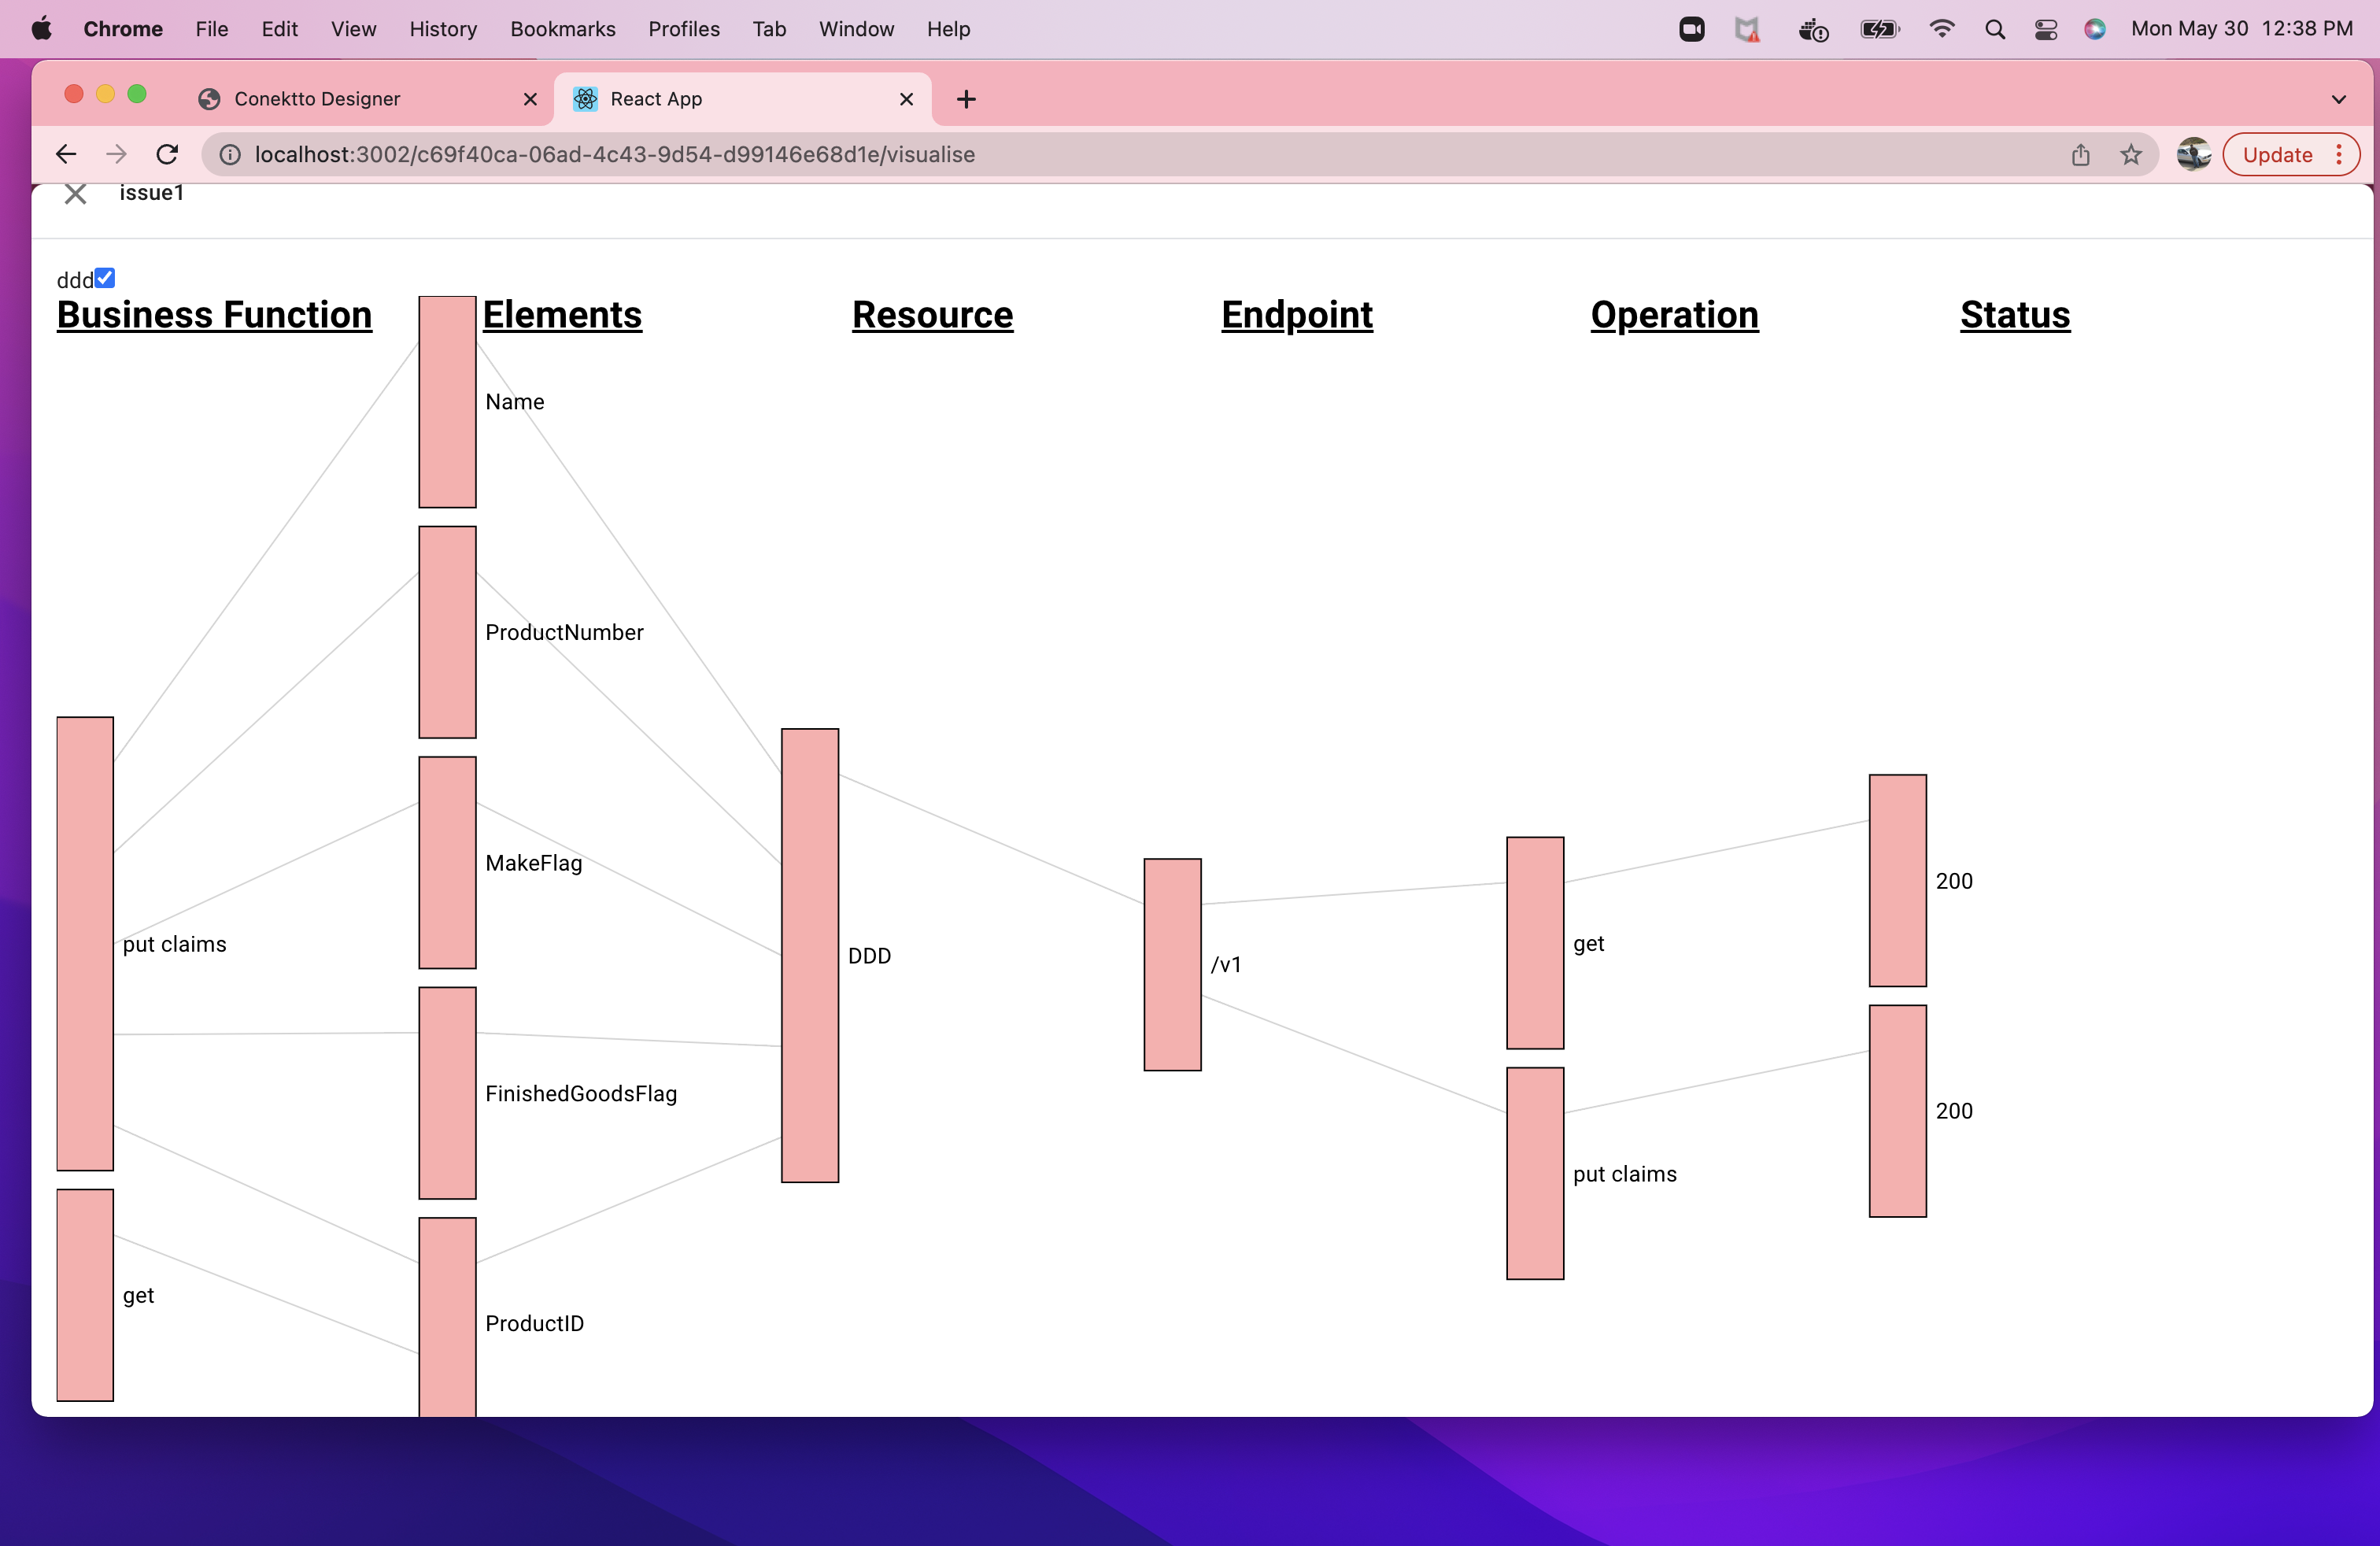Open Chrome three-dot menu beside Update
Image resolution: width=2380 pixels, height=1546 pixels.
pos(2339,154)
